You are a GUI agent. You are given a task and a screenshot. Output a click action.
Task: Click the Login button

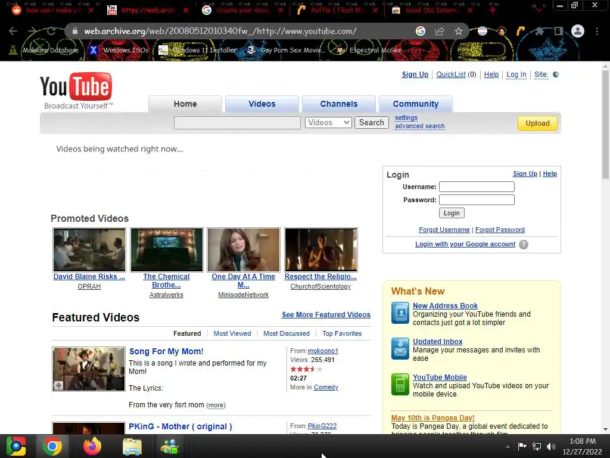(x=452, y=213)
